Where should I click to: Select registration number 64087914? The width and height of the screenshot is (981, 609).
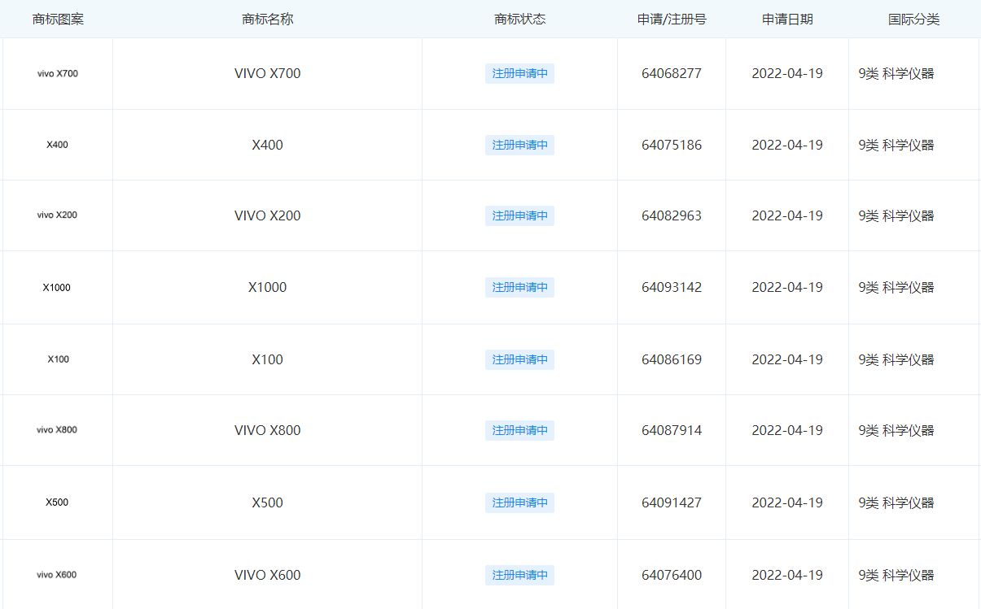point(672,430)
